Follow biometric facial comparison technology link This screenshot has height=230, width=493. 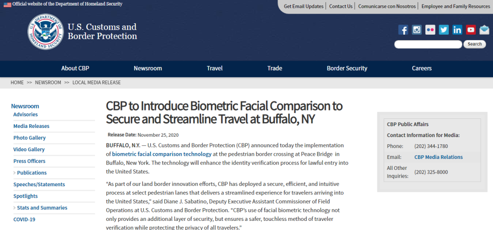click(x=162, y=154)
